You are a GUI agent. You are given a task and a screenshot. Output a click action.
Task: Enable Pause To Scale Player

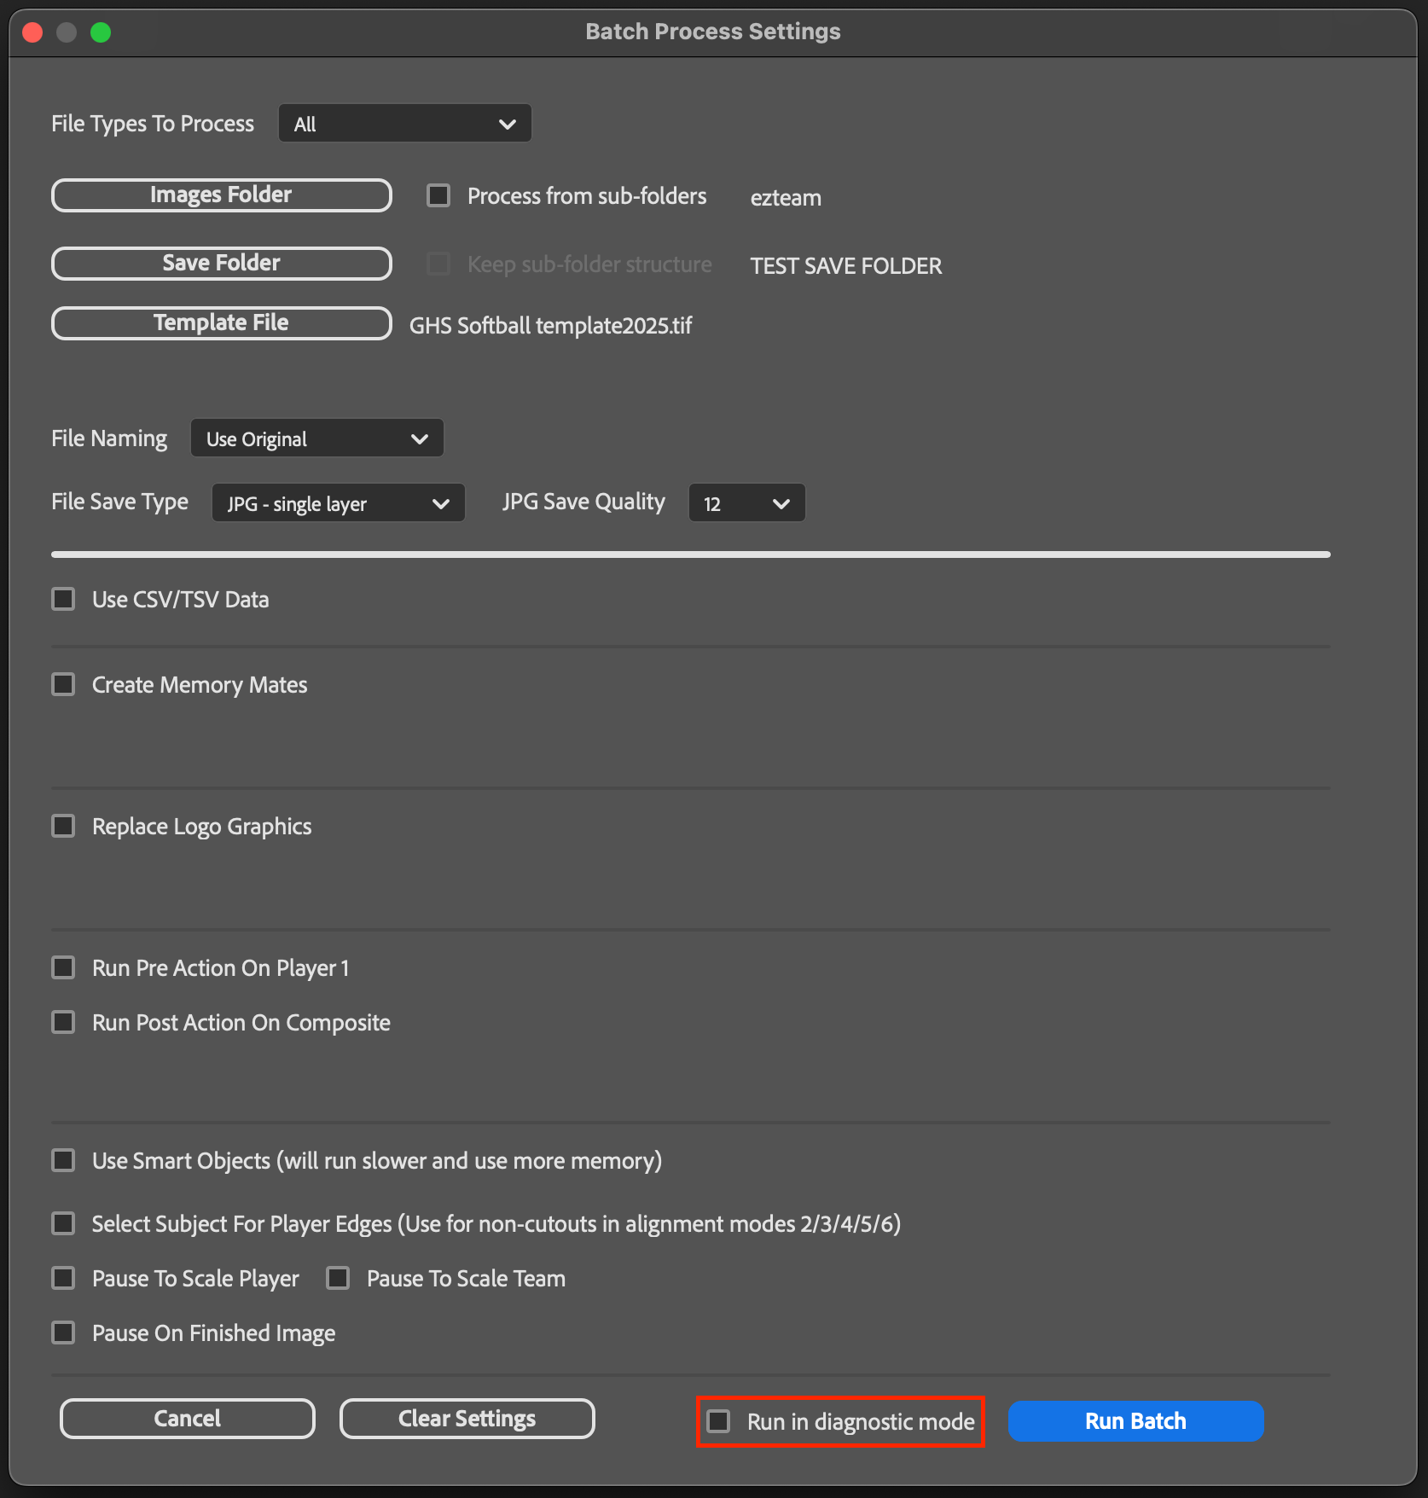(64, 1279)
